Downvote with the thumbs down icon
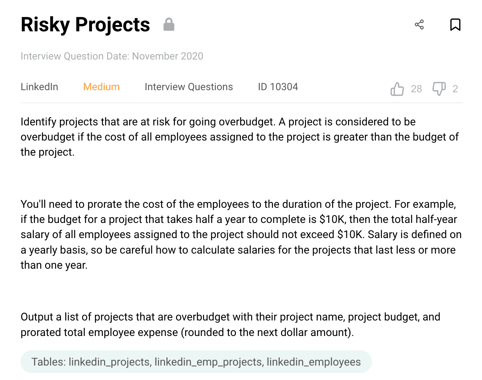 point(439,89)
